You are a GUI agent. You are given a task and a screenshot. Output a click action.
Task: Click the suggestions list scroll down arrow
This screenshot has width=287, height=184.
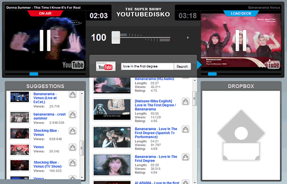coord(82,177)
